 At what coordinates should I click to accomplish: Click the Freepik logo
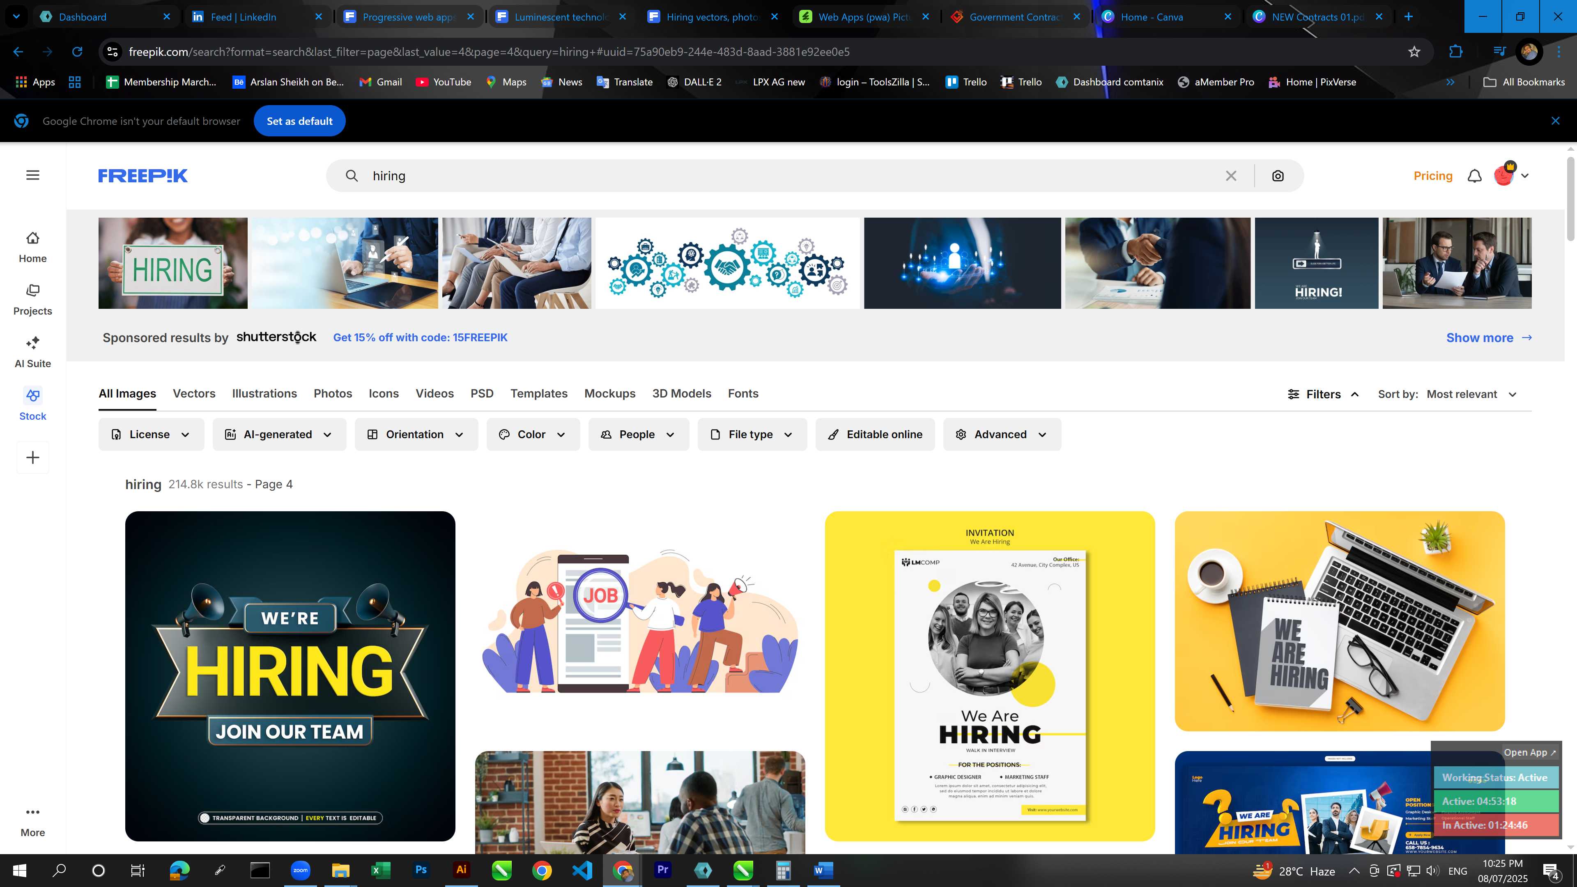point(143,176)
